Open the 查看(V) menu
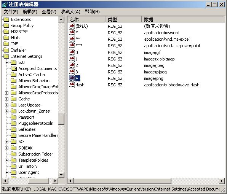 click(x=49, y=12)
